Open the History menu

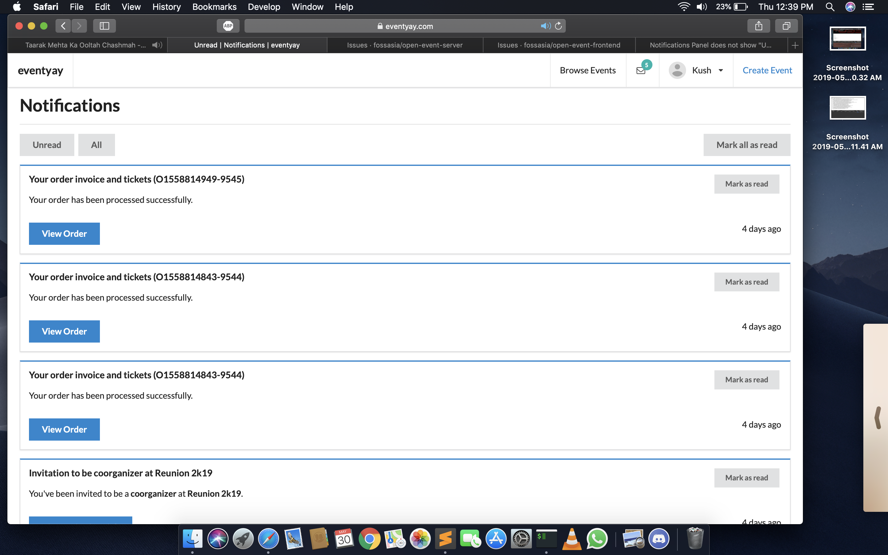(166, 6)
